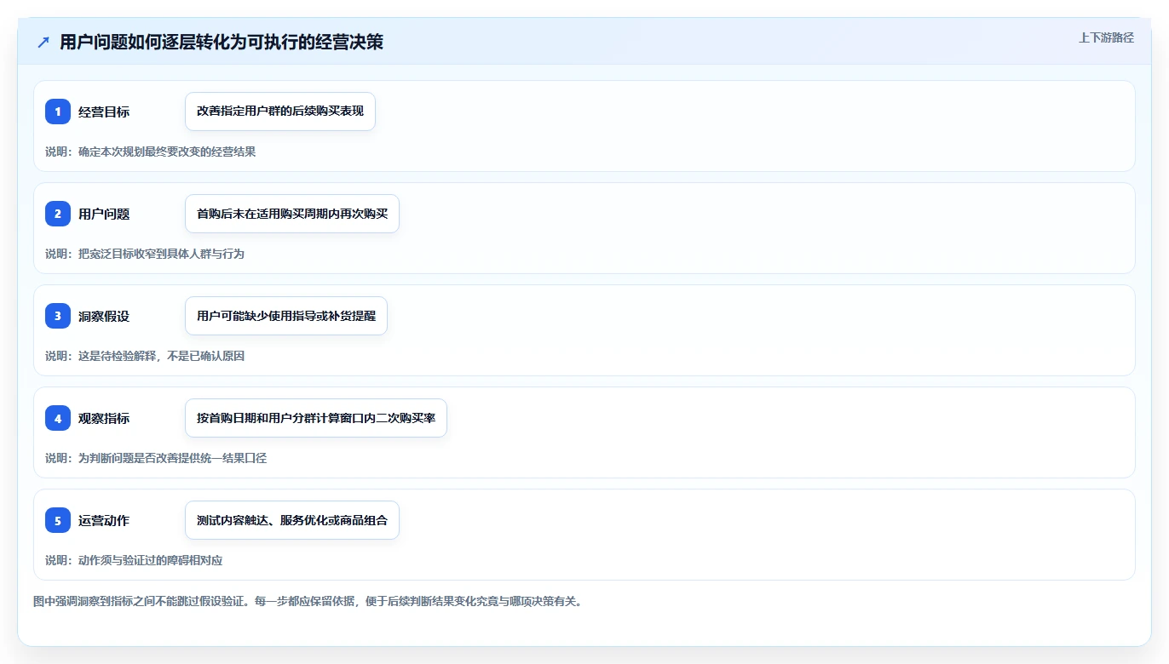Click the 按首购日期和用户分群计算窗口内二次购买率 chip

(316, 418)
